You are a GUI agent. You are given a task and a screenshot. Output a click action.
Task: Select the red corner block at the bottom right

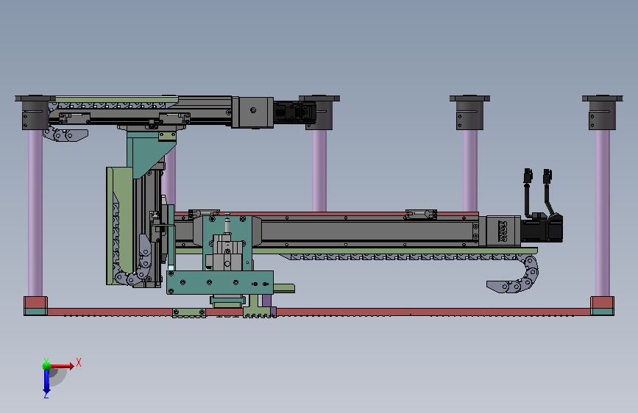(602, 303)
